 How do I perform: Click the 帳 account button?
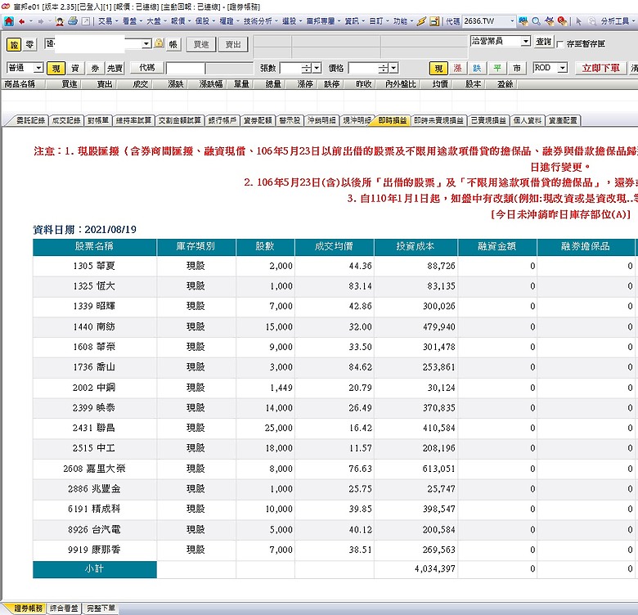pos(173,44)
